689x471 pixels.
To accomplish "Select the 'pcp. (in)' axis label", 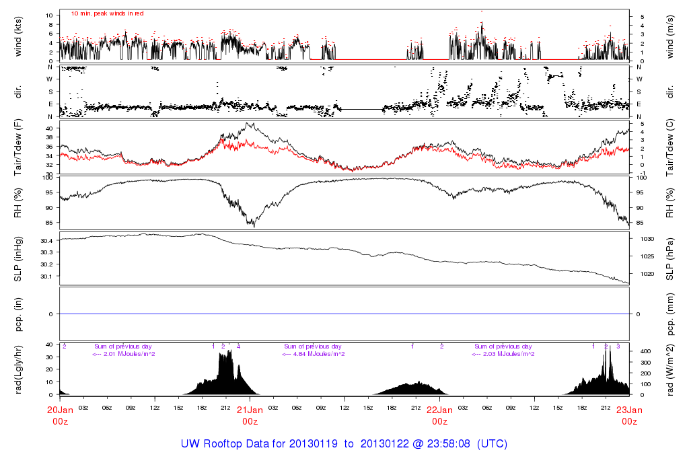I will [x=19, y=314].
